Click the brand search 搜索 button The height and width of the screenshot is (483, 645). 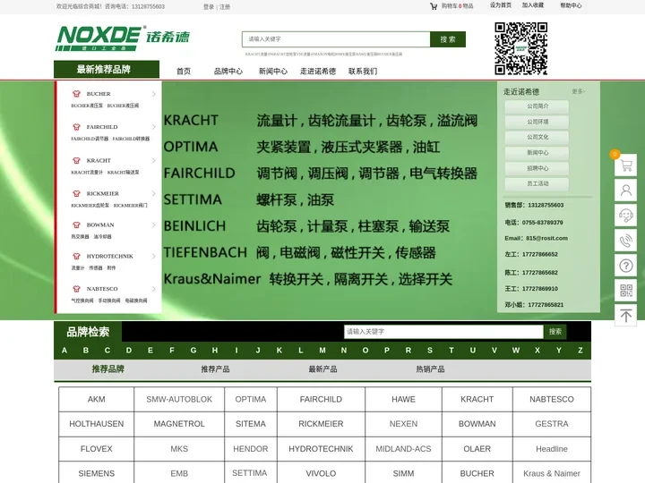(555, 332)
